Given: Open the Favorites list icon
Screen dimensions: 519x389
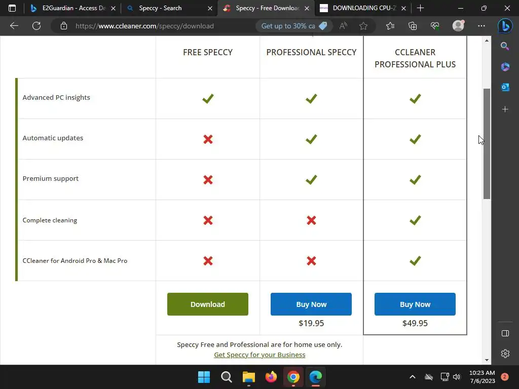Looking at the screenshot, I should click(x=390, y=26).
